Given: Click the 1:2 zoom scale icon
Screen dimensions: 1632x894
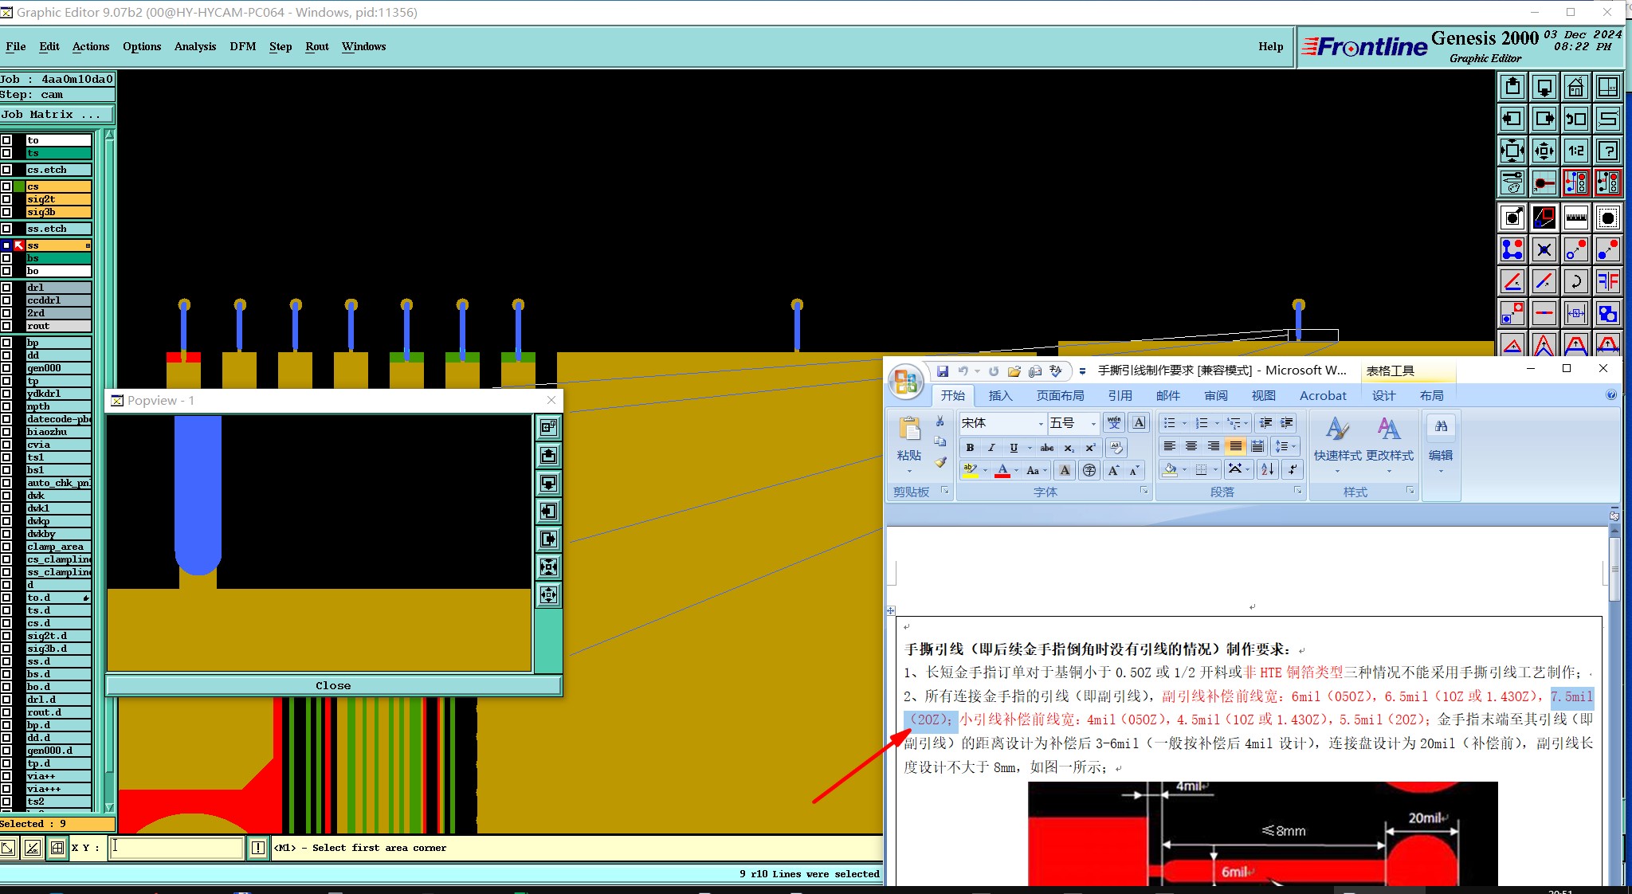Looking at the screenshot, I should click(x=1575, y=151).
